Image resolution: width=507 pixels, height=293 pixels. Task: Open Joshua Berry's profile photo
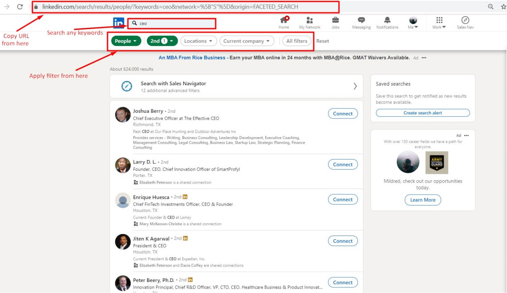[123, 115]
